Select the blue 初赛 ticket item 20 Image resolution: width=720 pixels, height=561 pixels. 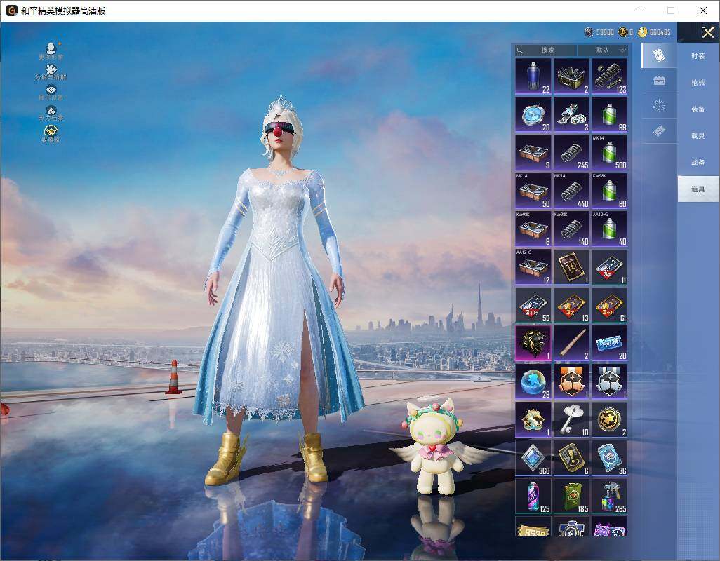[x=609, y=343]
